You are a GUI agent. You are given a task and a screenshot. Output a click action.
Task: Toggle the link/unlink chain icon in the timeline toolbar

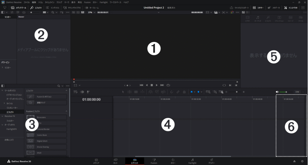(178, 92)
